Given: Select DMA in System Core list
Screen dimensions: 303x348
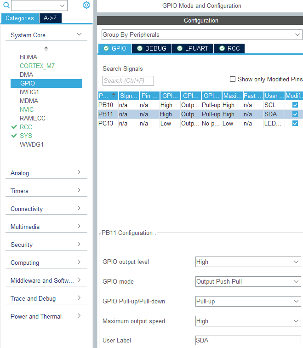Looking at the screenshot, I should click(26, 74).
